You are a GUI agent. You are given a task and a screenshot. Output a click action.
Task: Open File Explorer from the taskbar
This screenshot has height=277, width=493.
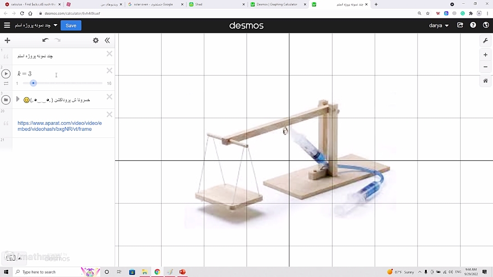[145, 272]
